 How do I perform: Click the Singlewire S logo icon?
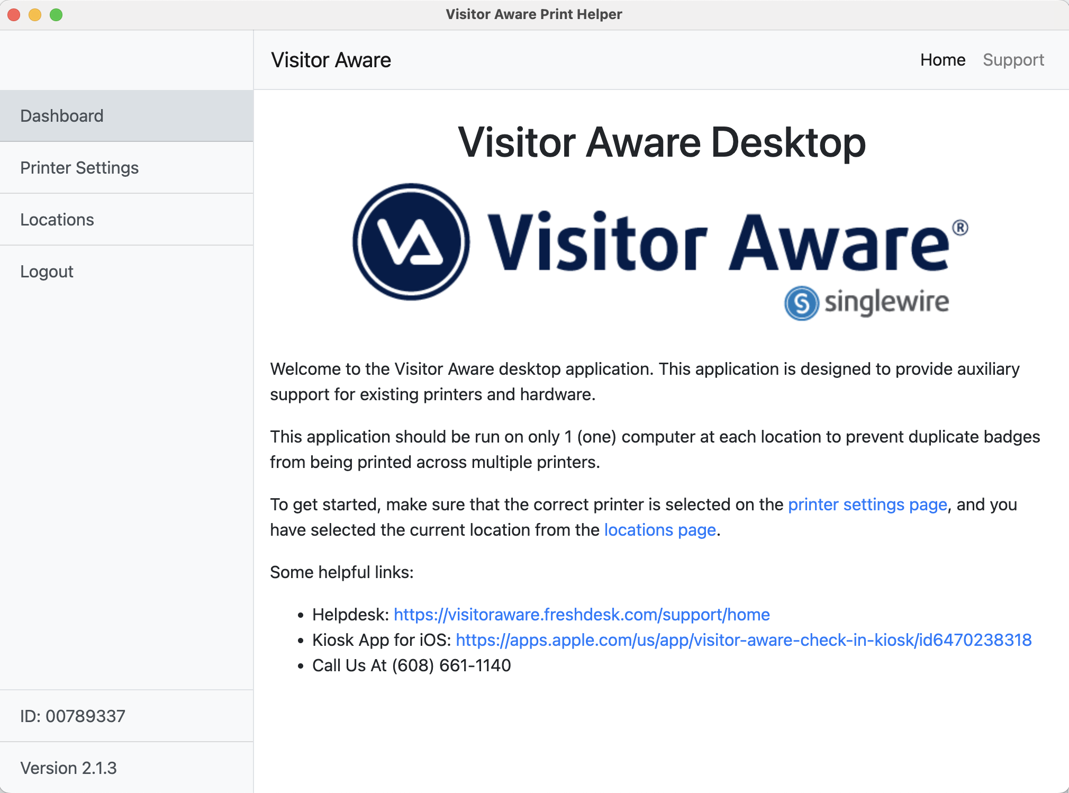[801, 303]
